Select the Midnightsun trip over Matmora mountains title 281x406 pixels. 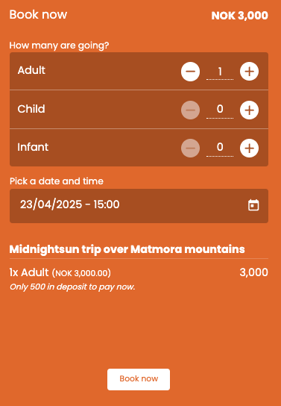click(x=127, y=249)
